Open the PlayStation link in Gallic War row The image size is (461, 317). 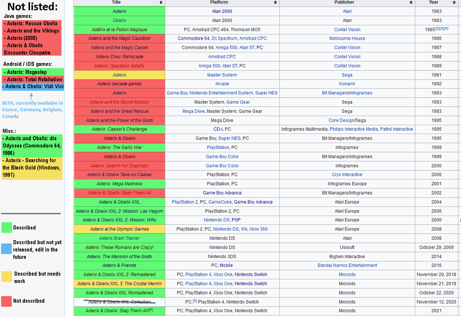(x=218, y=147)
